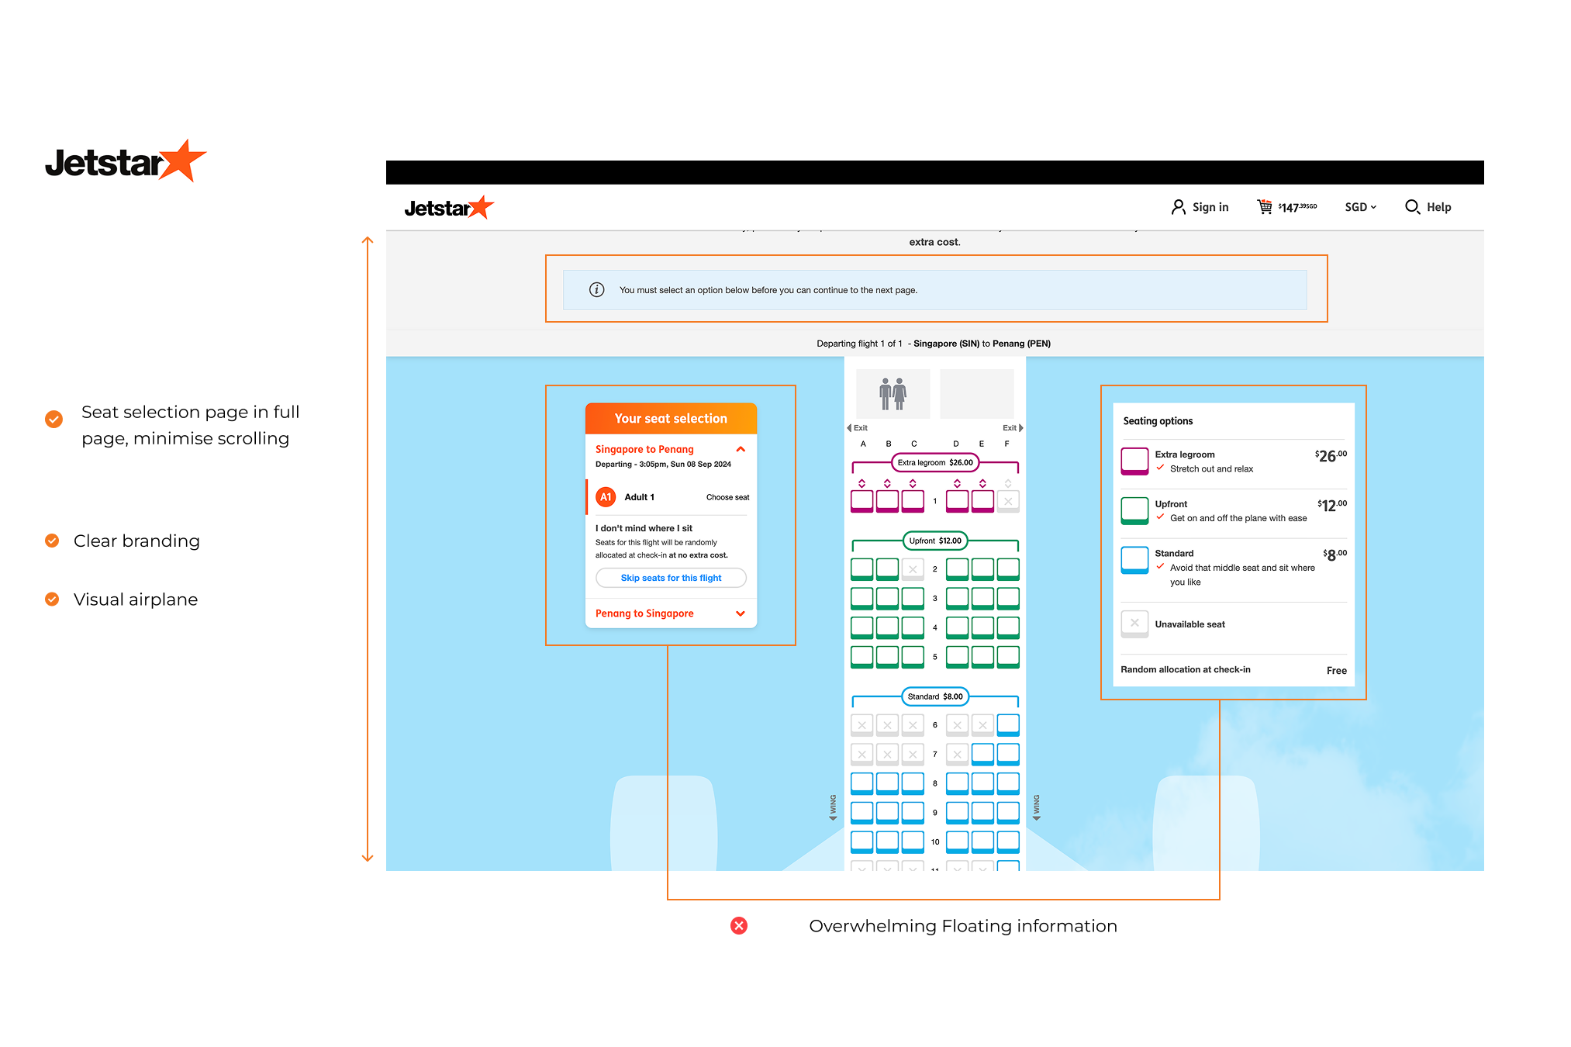The width and height of the screenshot is (1571, 1047).
Task: Click Skip seats for this flight
Action: (x=671, y=578)
